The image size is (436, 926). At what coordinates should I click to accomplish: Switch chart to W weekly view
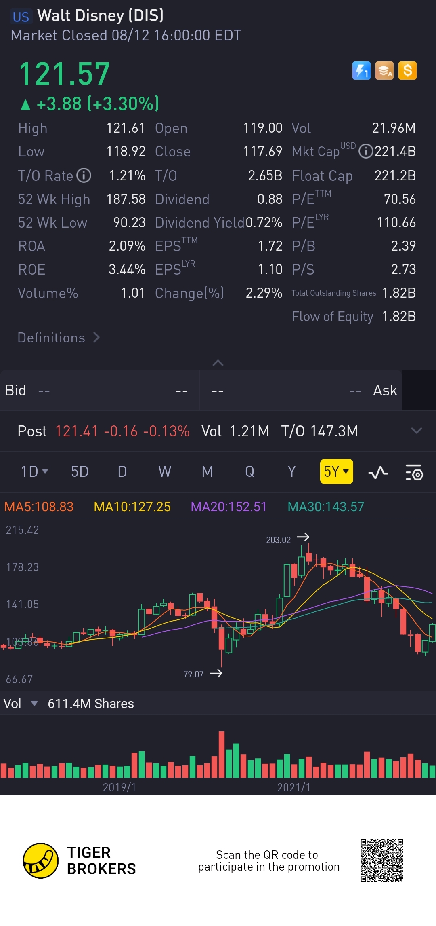165,471
